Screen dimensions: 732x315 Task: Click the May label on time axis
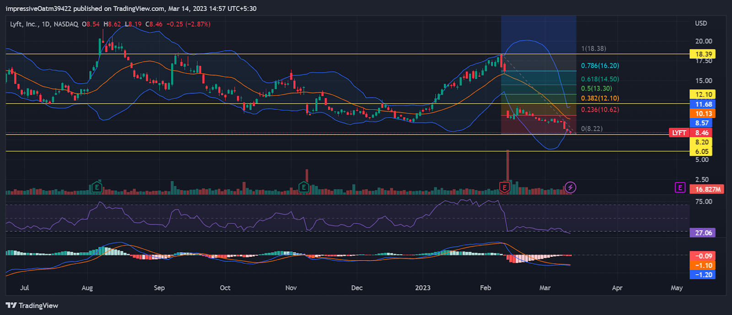[x=677, y=288]
